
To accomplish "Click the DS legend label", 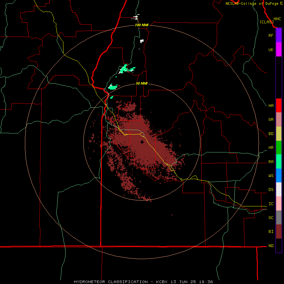I will (x=271, y=189).
